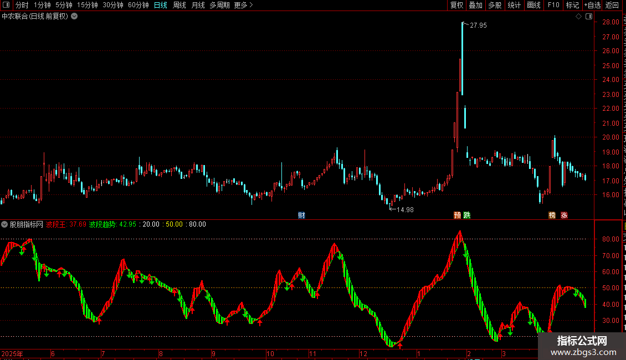The height and width of the screenshot is (360, 626).
Task: Toggle the right-side panel icon in the chart corner
Action: (589, 17)
